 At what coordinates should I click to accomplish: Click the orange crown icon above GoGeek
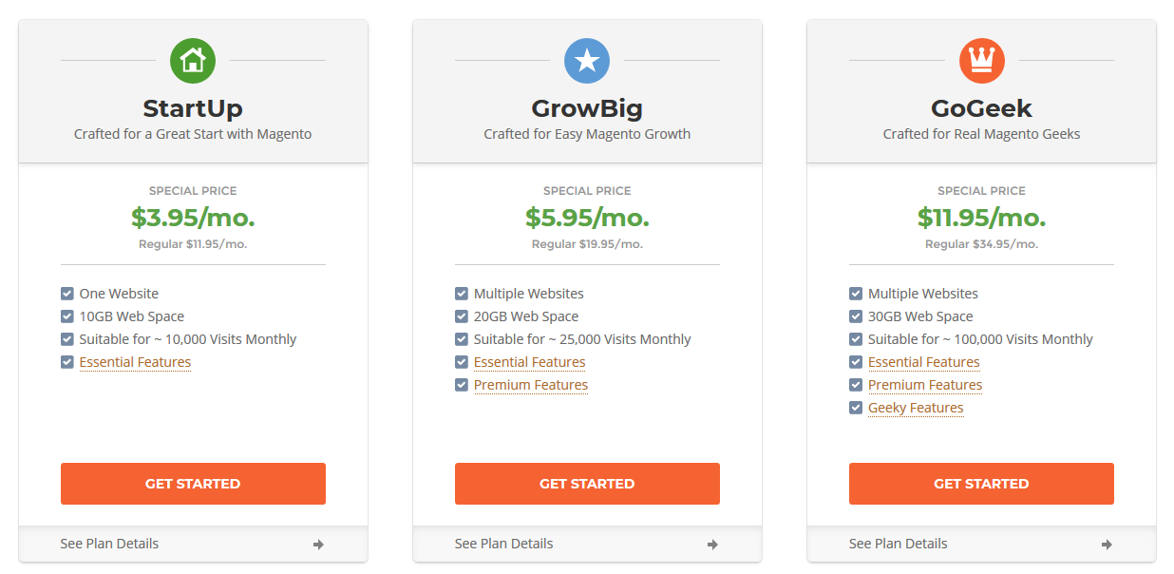[981, 61]
